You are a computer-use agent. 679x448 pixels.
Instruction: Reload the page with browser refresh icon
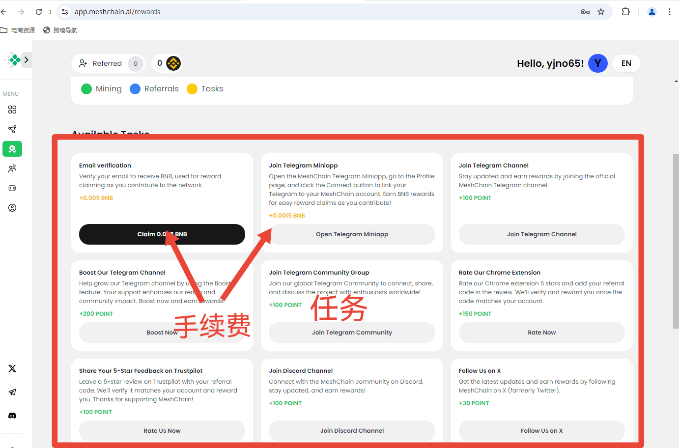coord(39,12)
